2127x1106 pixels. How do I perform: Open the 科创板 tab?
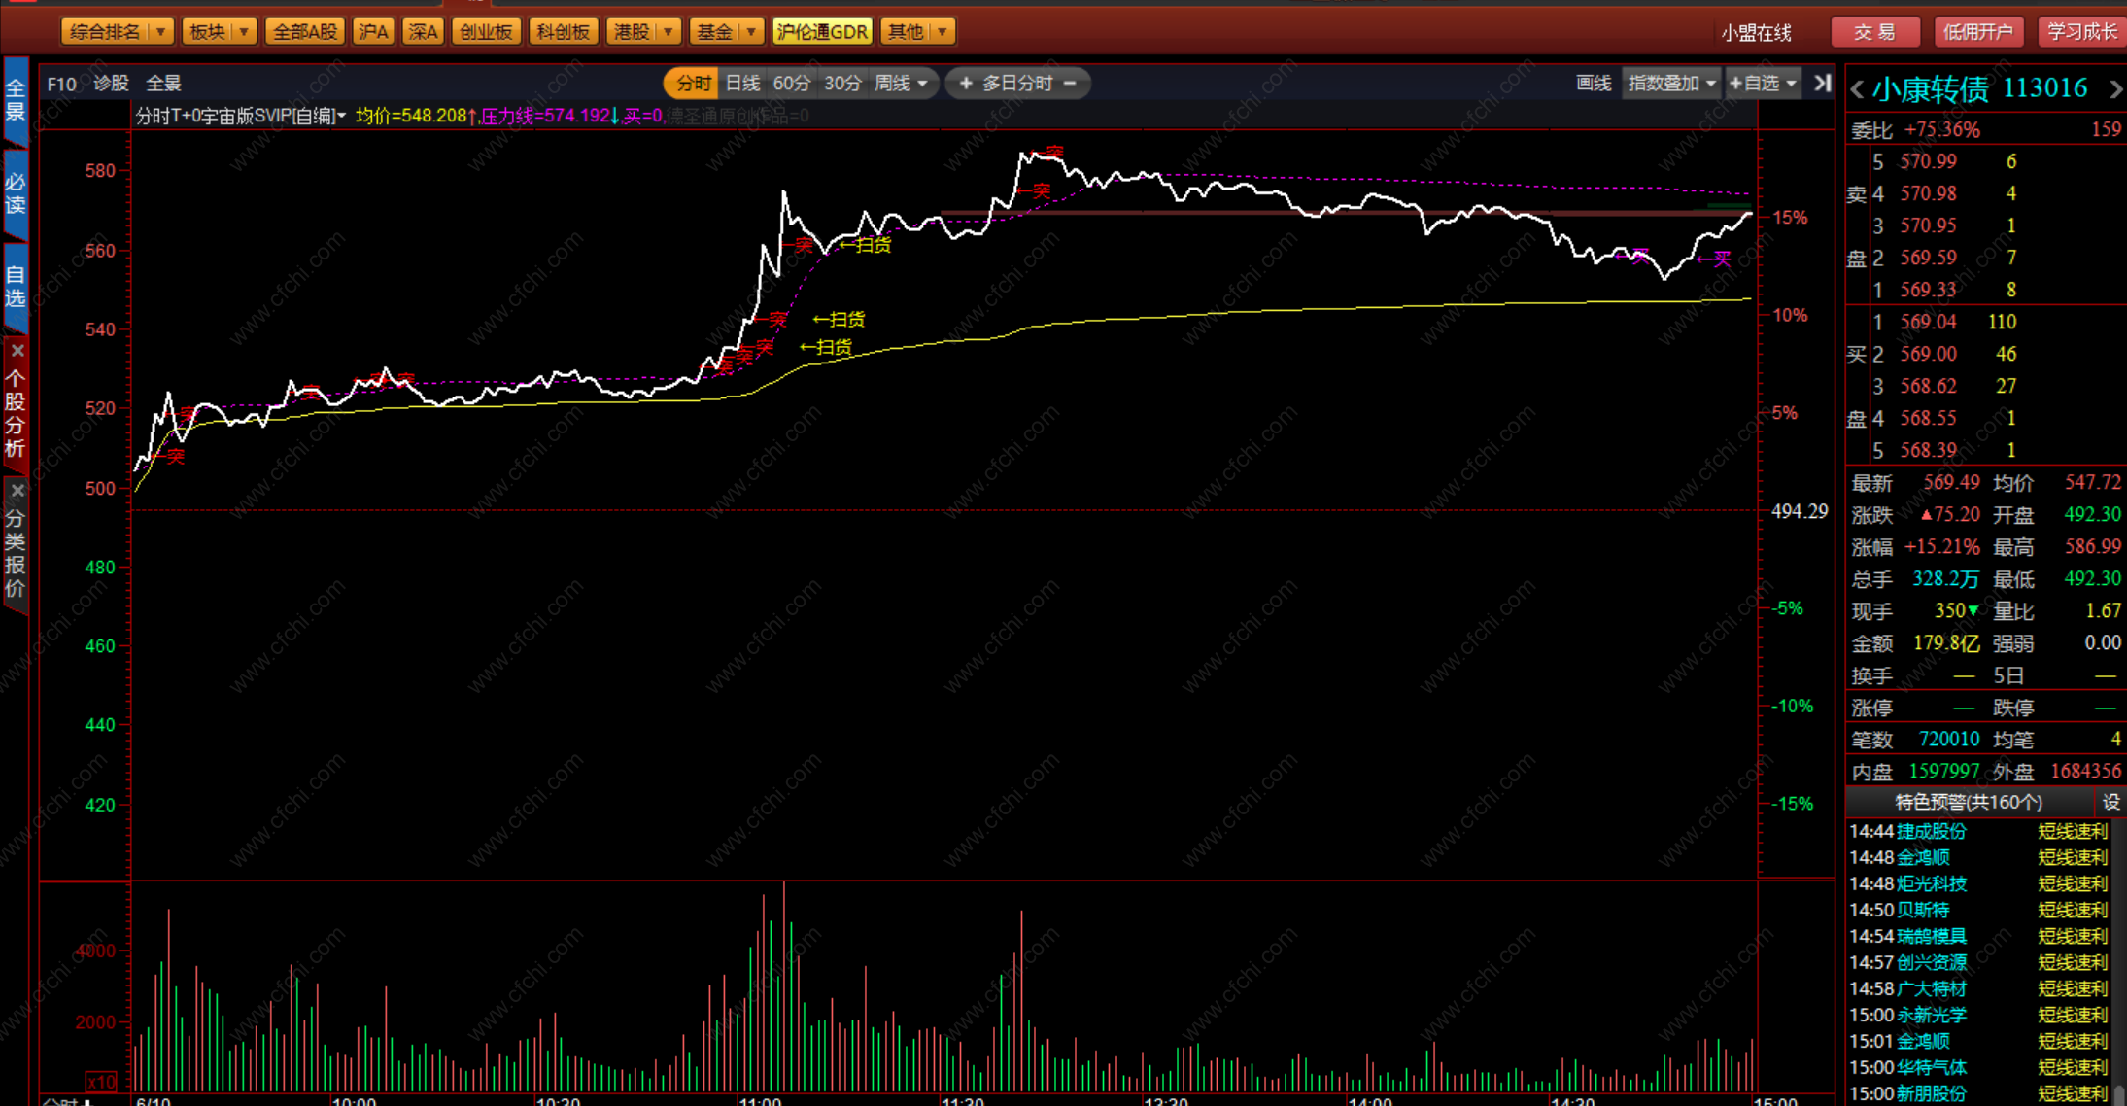pyautogui.click(x=564, y=32)
